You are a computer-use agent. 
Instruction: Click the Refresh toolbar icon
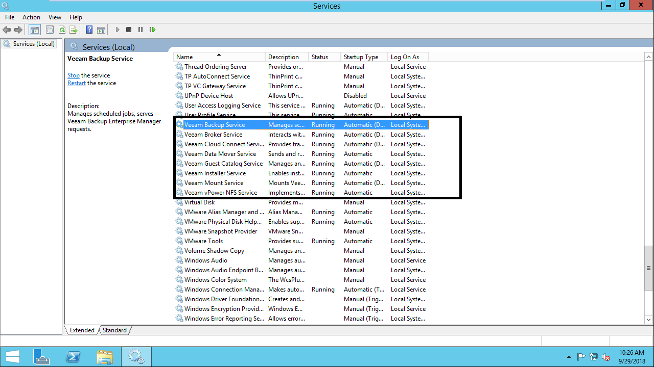[62, 30]
